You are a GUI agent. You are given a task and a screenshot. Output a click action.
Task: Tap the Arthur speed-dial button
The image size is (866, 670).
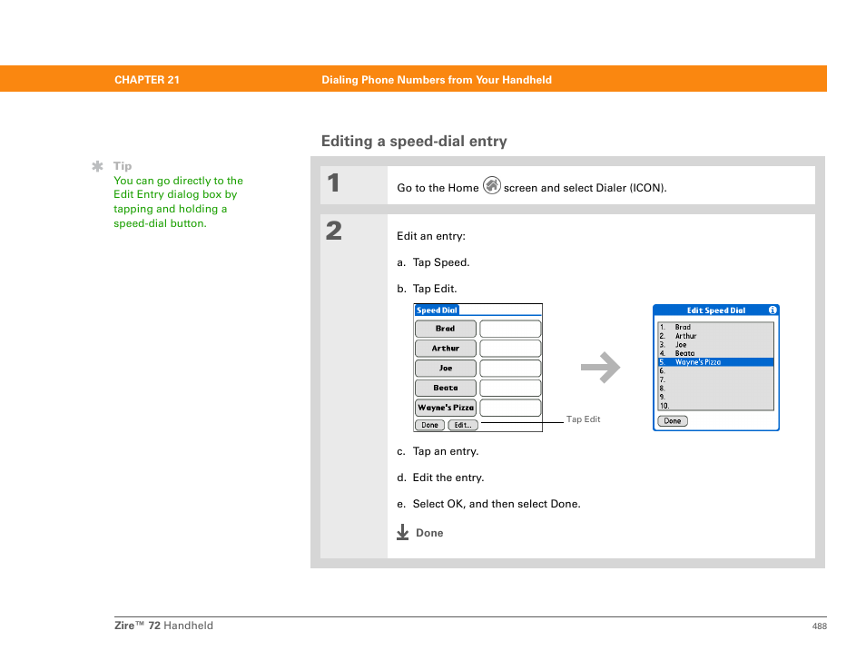(x=445, y=349)
